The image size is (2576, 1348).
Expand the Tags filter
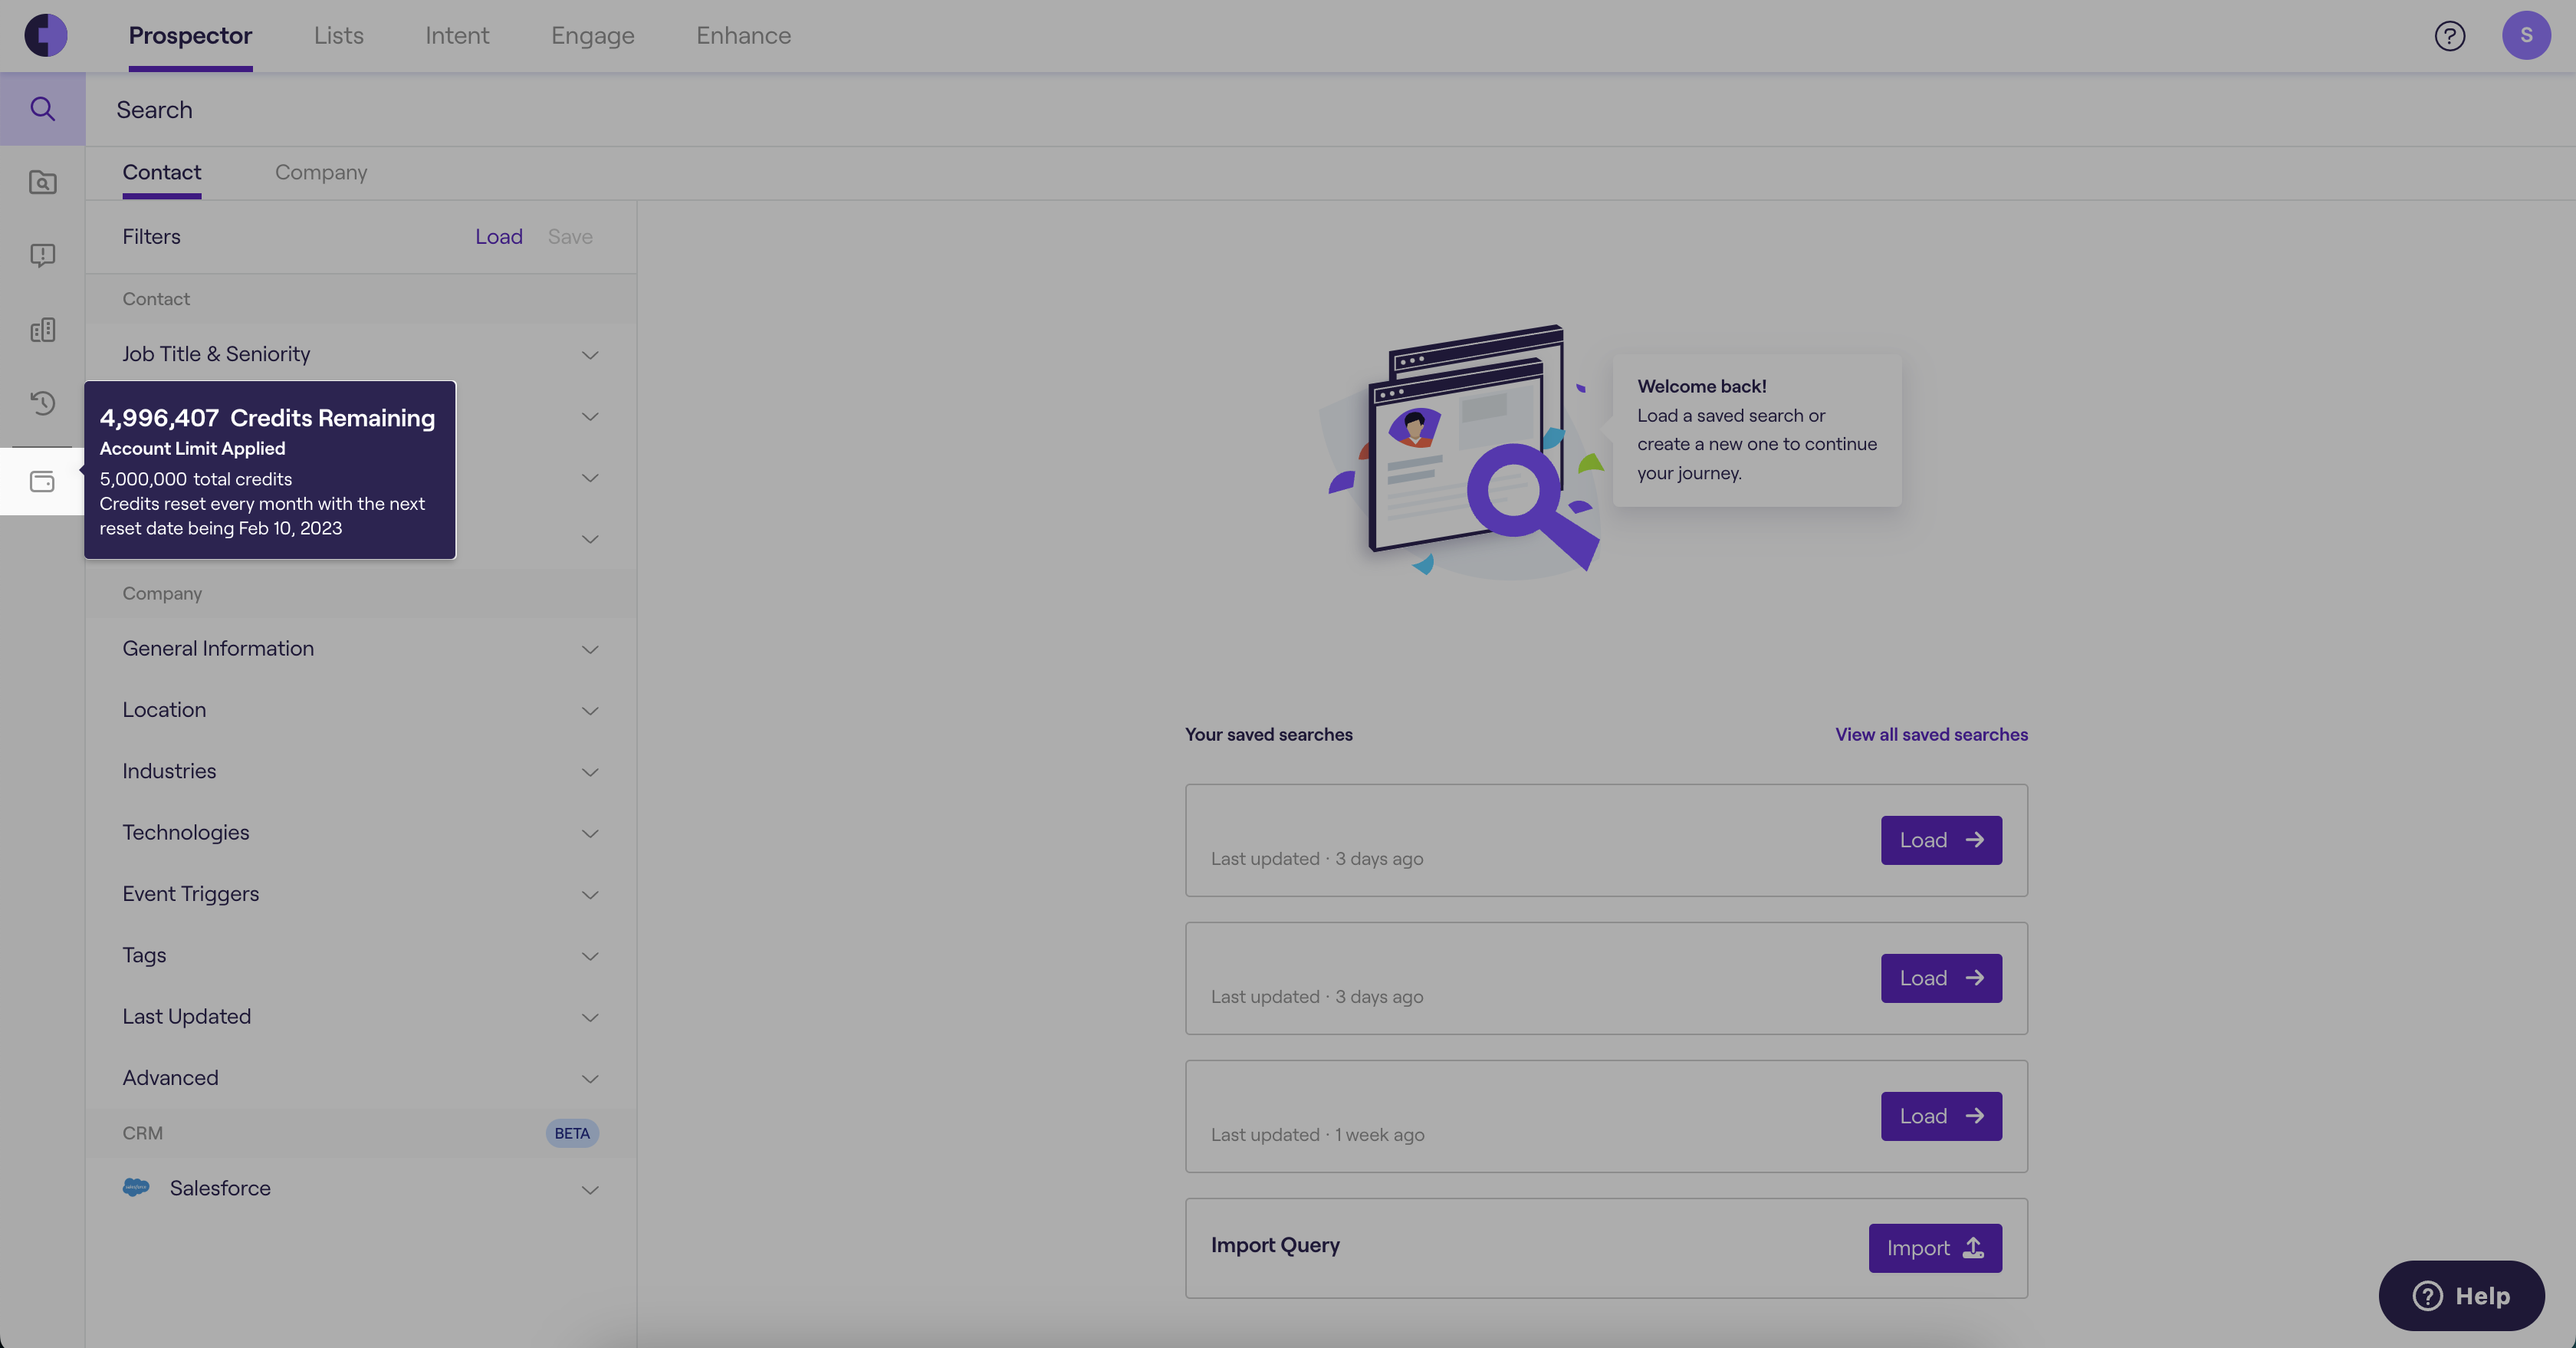pyautogui.click(x=360, y=955)
